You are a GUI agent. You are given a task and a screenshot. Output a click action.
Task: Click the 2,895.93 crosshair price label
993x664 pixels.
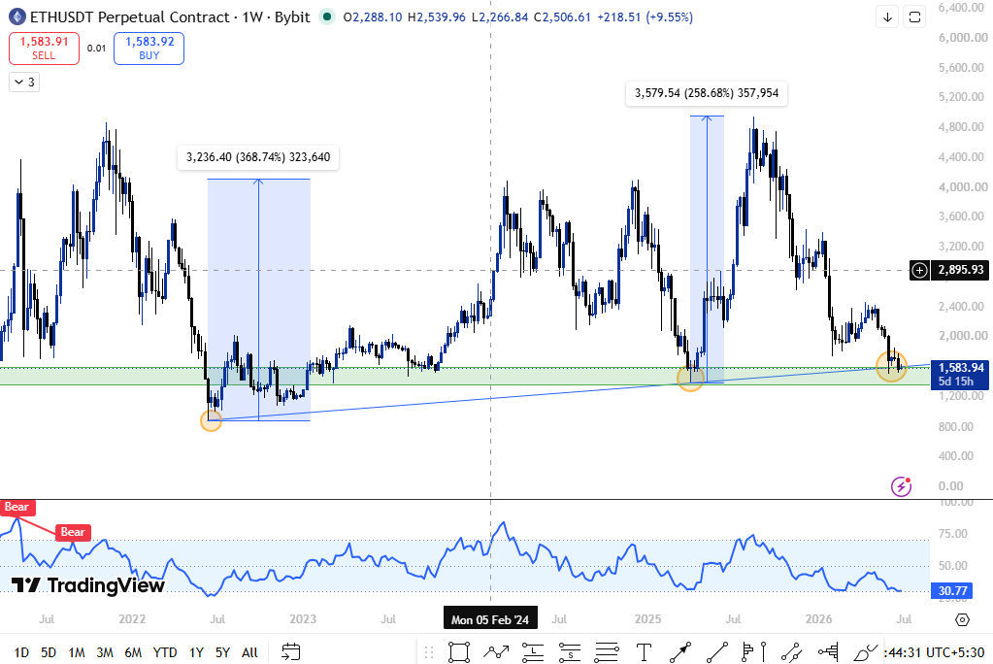coord(961,270)
